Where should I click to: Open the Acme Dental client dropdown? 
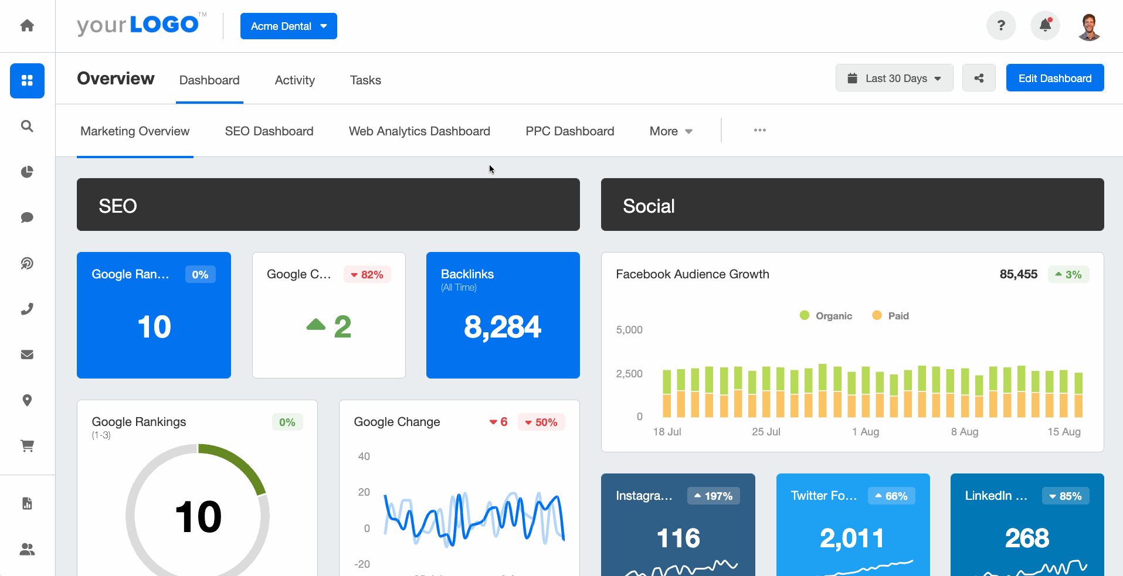pos(288,26)
